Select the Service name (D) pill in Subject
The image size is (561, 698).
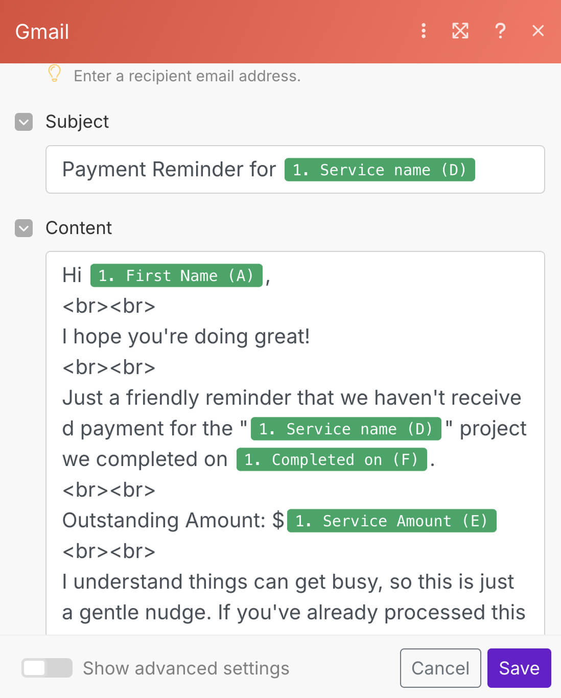pyautogui.click(x=379, y=170)
